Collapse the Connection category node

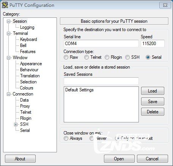[8, 94]
